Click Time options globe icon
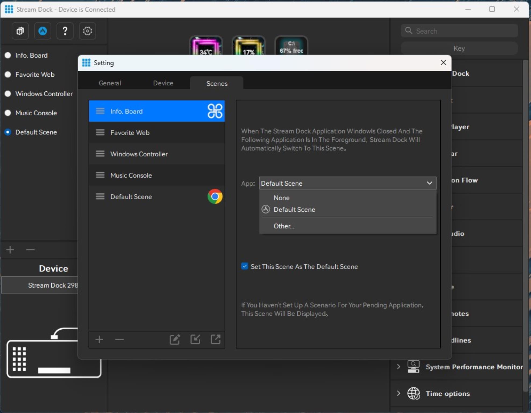The image size is (531, 413). 414,393
